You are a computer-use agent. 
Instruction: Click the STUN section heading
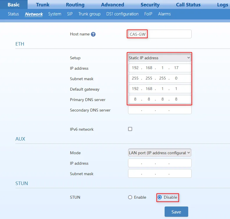click(21, 183)
